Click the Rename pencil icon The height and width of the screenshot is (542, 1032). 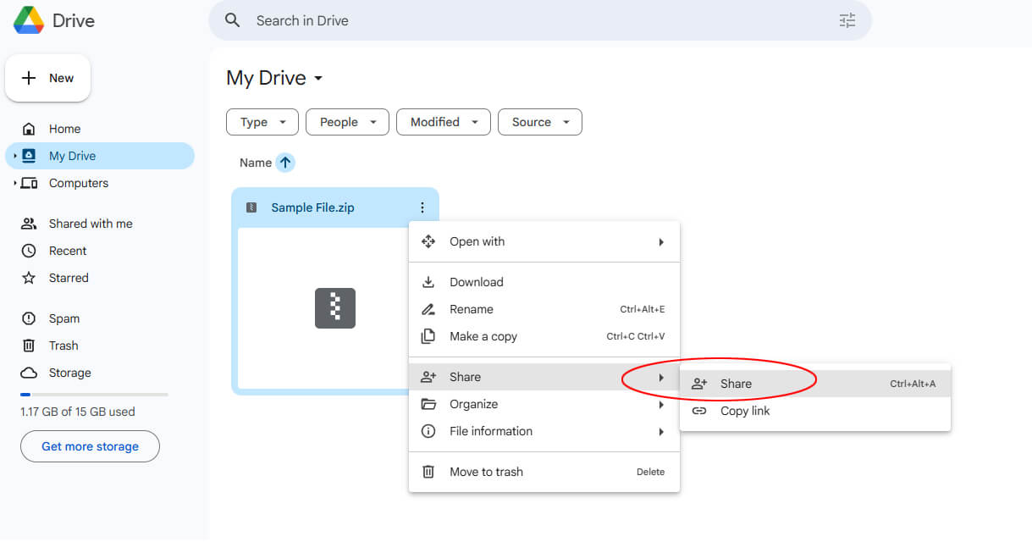click(430, 308)
